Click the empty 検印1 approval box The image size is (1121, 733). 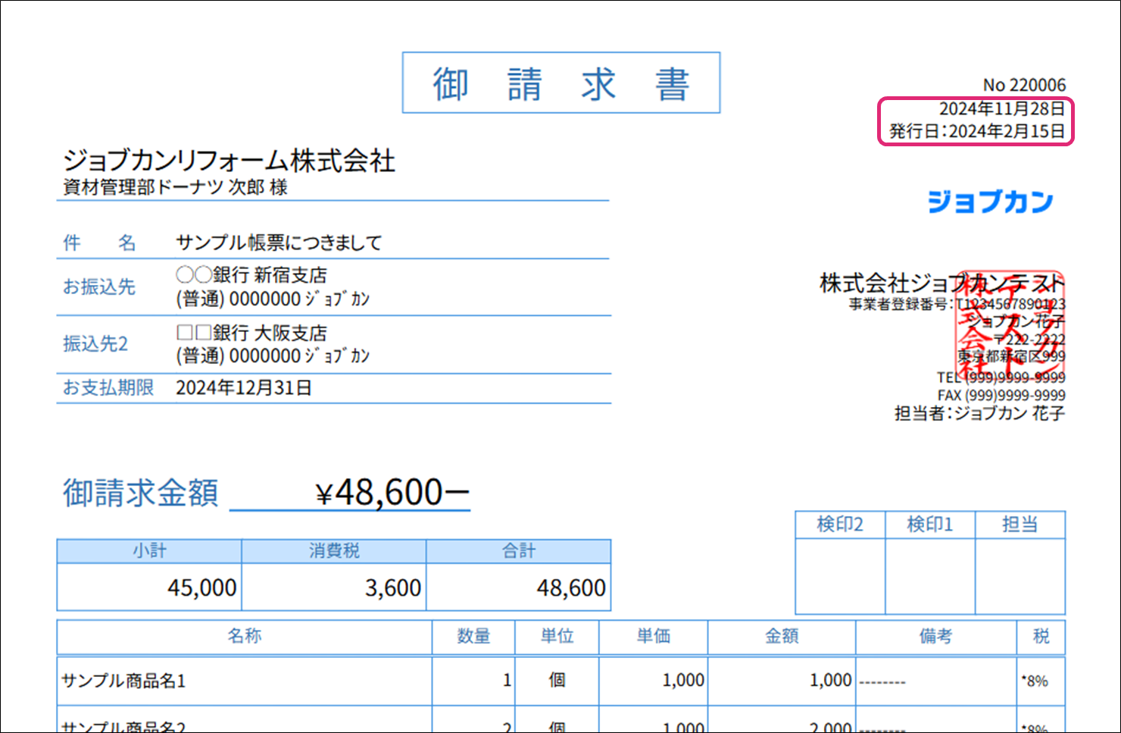tap(929, 575)
